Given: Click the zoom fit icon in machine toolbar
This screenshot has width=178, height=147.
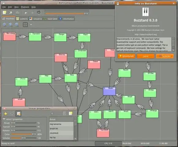Looking at the screenshot, I should point(5,24).
